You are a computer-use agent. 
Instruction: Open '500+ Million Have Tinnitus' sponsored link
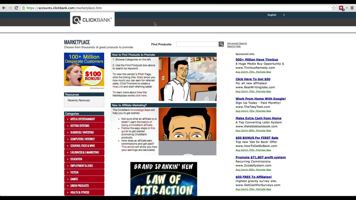257,59
